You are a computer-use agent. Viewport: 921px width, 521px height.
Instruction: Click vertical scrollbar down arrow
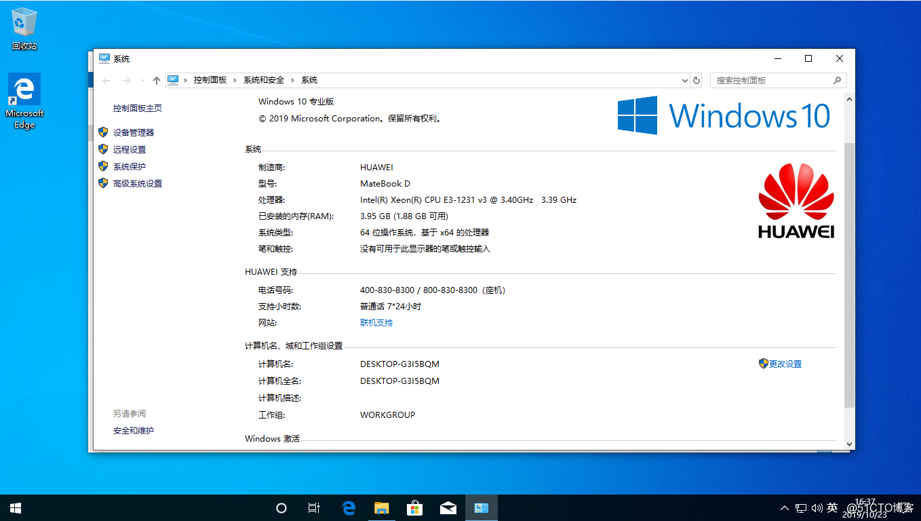coord(849,444)
